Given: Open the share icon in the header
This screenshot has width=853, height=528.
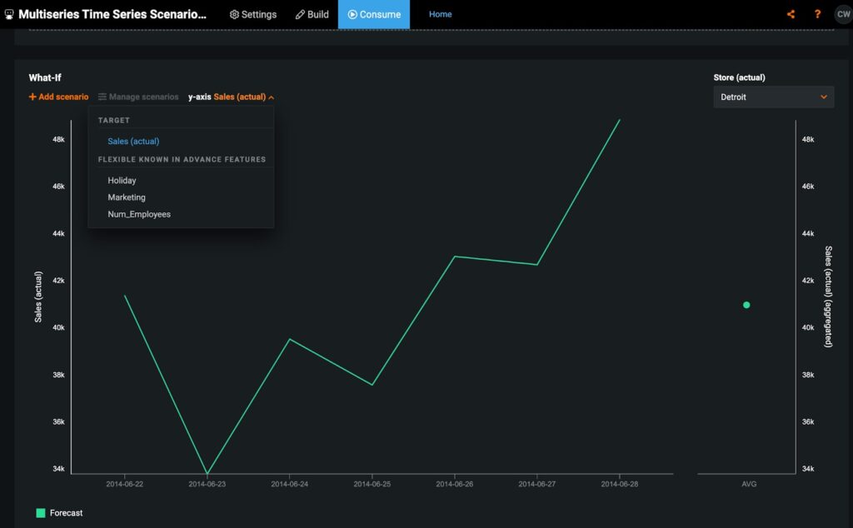Looking at the screenshot, I should click(791, 14).
